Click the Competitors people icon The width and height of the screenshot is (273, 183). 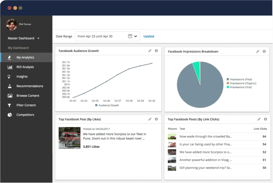[9, 114]
